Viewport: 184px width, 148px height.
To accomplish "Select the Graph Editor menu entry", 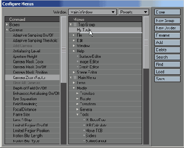I will click(x=105, y=67).
